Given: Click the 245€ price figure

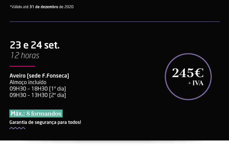Looking at the screenshot, I should (x=188, y=73).
